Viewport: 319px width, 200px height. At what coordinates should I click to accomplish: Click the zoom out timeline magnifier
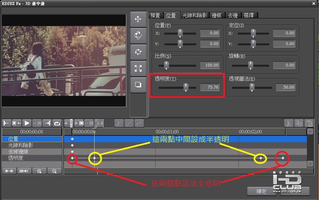tap(54, 171)
